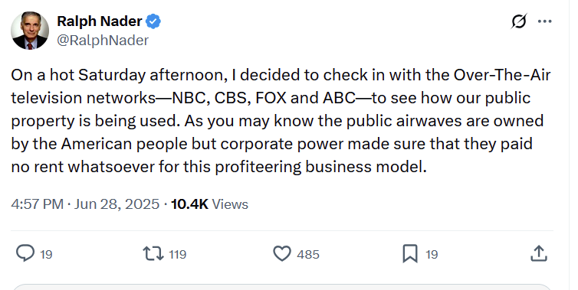Bookmark the post with the bookmark icon
Image resolution: width=578 pixels, height=290 pixels.
click(x=410, y=254)
